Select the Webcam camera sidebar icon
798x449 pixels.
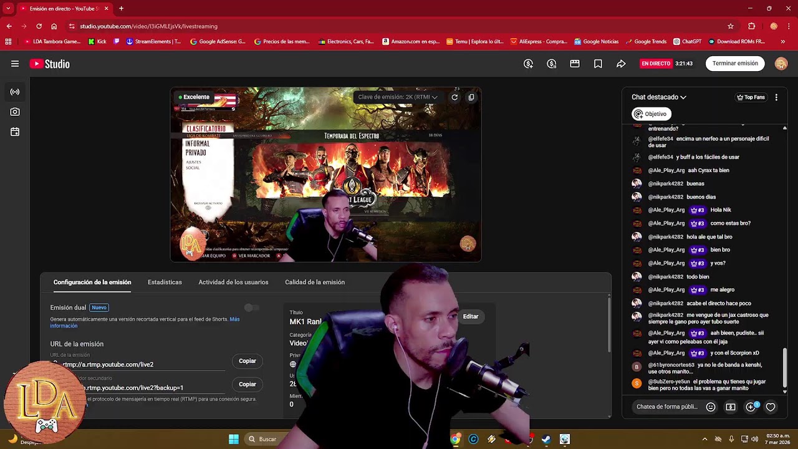pos(15,112)
